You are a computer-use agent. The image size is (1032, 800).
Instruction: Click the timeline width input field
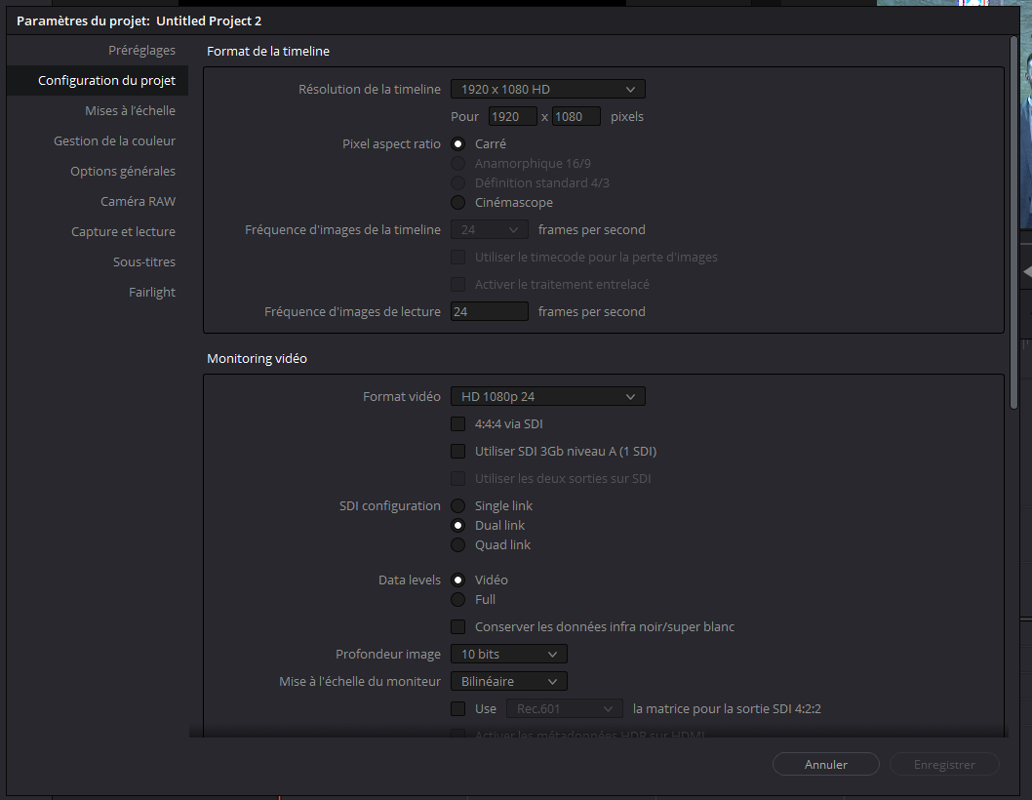pyautogui.click(x=512, y=117)
